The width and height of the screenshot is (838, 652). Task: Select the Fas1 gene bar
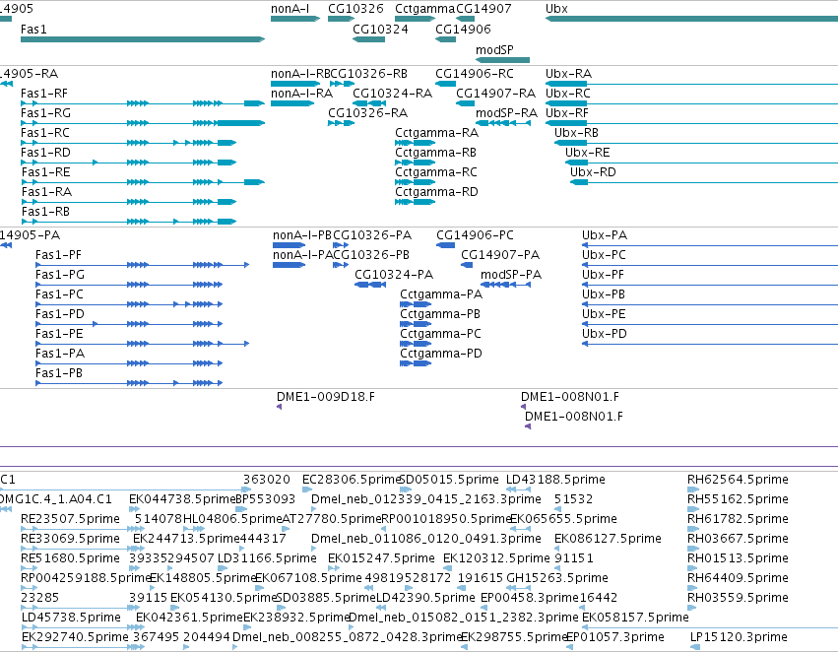tap(143, 39)
